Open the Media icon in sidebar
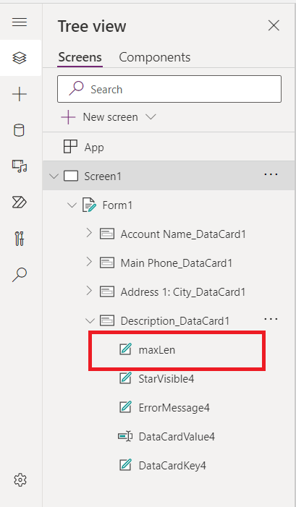This screenshot has width=296, height=507. click(x=20, y=166)
